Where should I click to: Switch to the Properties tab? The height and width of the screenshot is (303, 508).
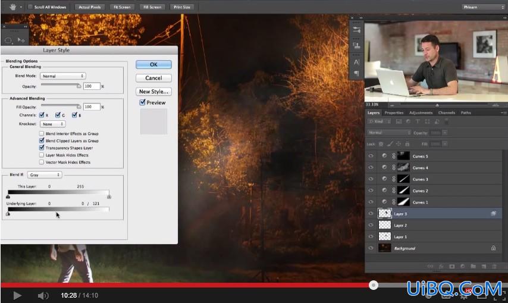tap(394, 113)
